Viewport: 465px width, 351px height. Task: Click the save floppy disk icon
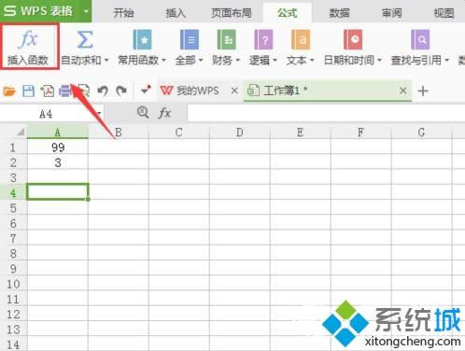28,91
